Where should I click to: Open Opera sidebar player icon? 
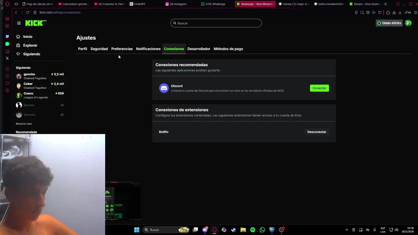pyautogui.click(x=7, y=69)
